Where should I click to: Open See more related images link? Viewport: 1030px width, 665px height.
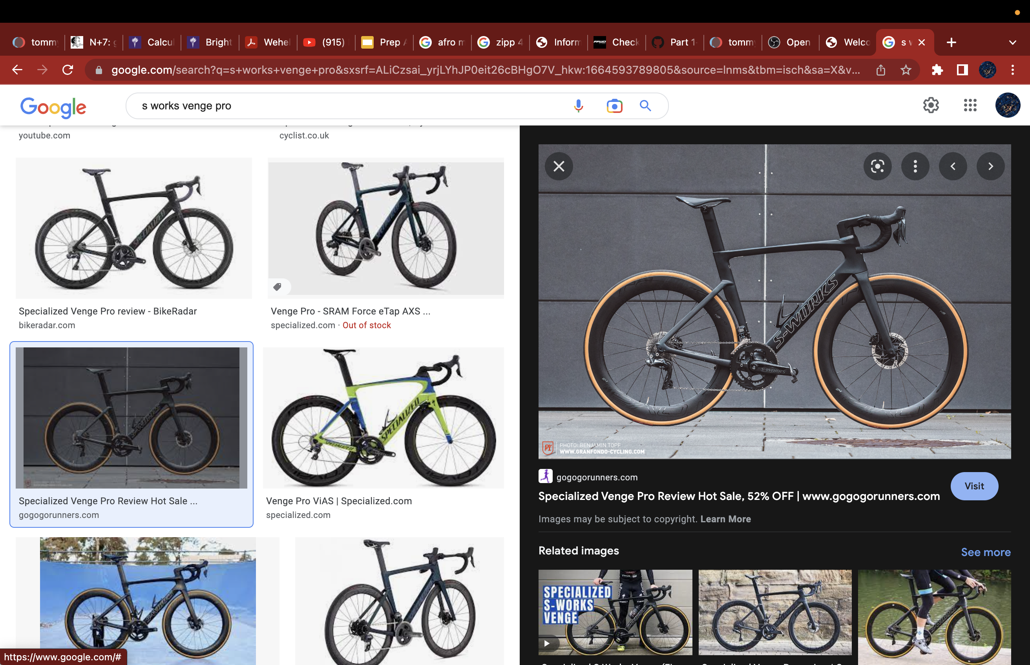986,552
